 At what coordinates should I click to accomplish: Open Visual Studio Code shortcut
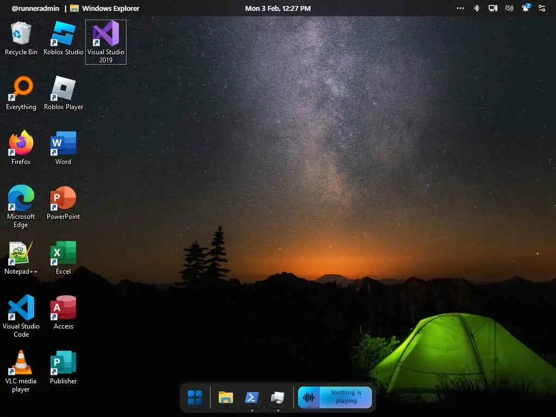21,316
